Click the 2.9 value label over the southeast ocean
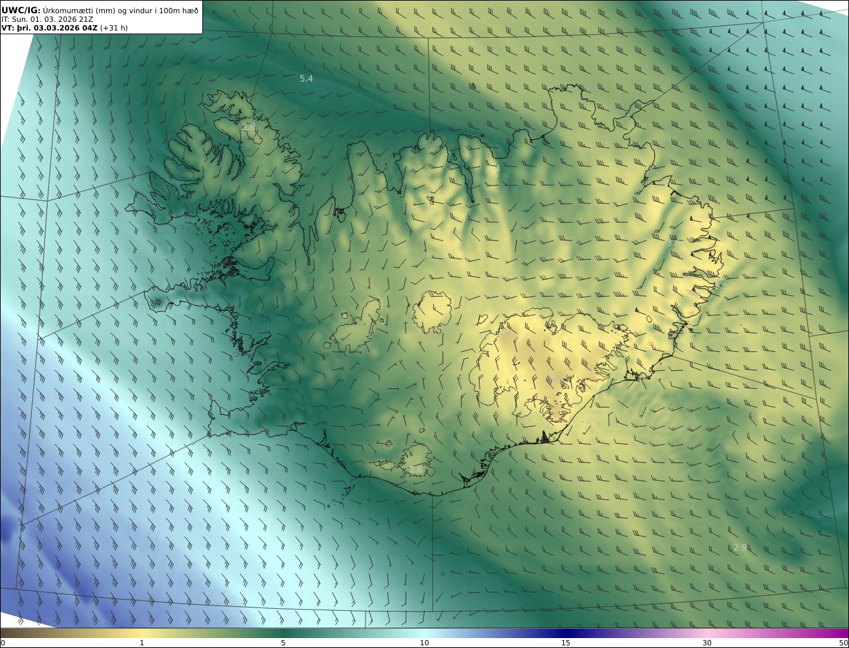849x648 pixels. click(740, 547)
